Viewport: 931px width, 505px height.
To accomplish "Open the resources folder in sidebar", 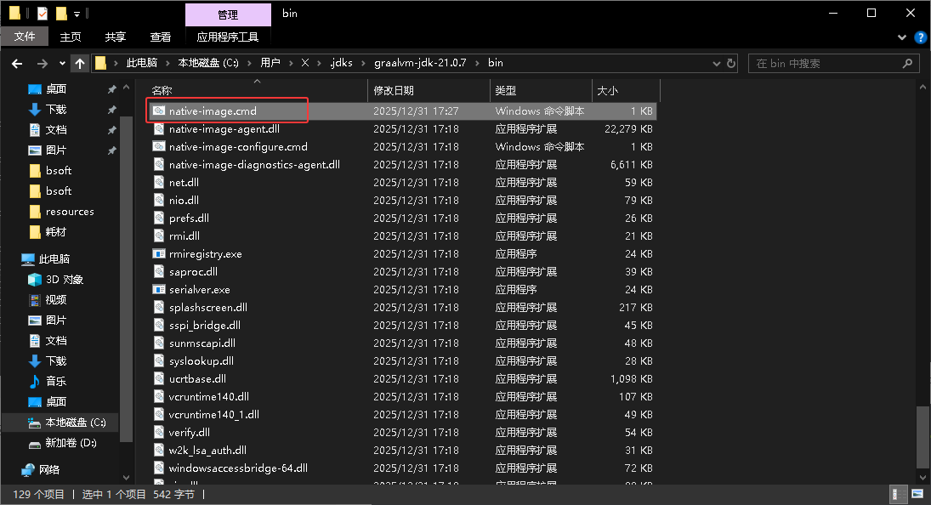I will click(70, 211).
